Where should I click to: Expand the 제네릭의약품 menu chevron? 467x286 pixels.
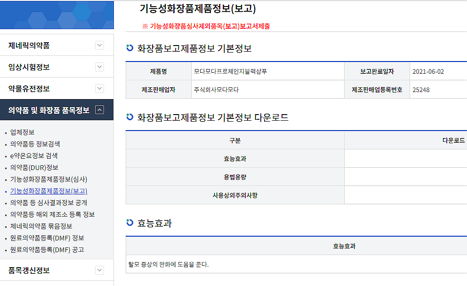[x=99, y=46]
